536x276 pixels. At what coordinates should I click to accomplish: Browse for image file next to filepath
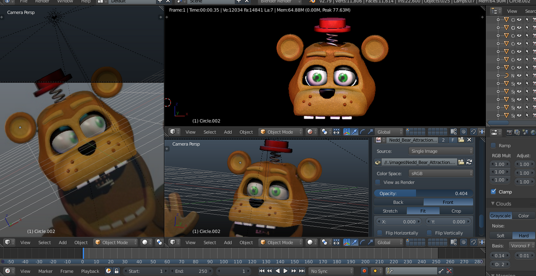coord(461,162)
